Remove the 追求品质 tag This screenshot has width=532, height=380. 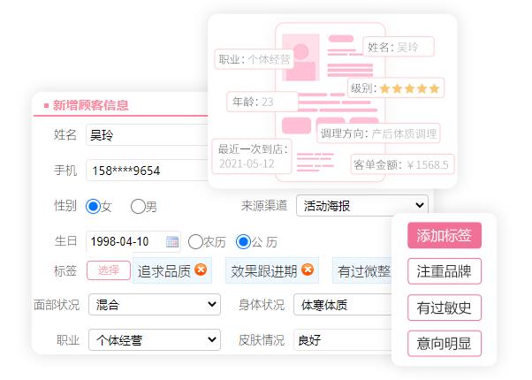point(201,270)
